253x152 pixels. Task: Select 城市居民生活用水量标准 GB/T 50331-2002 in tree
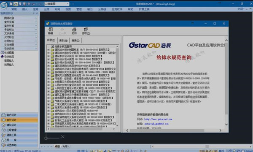tap(84, 98)
